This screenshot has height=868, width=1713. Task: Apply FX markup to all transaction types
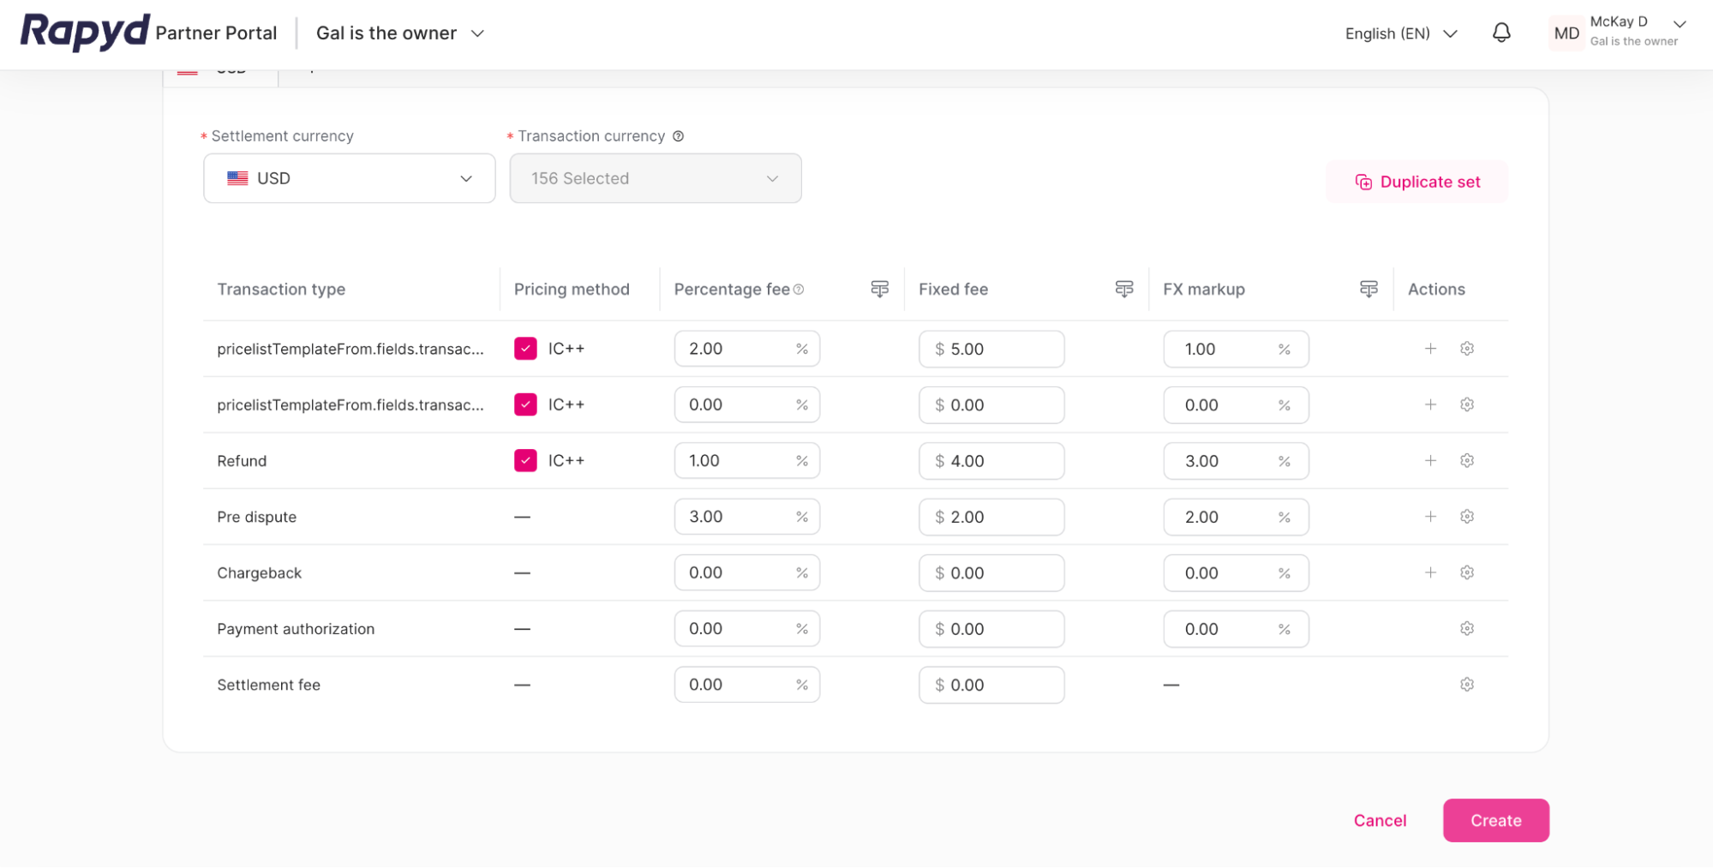pyautogui.click(x=1369, y=289)
